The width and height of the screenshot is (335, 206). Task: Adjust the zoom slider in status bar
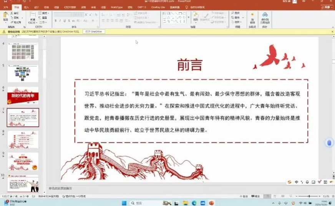pos(309,196)
